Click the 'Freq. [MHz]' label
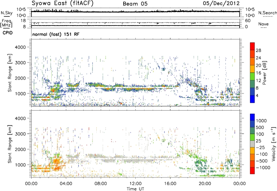 coord(6,23)
